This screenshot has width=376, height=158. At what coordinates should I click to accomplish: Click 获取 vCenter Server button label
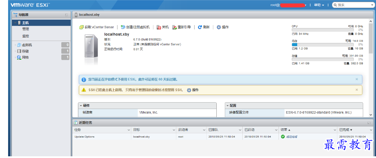(x=99, y=27)
